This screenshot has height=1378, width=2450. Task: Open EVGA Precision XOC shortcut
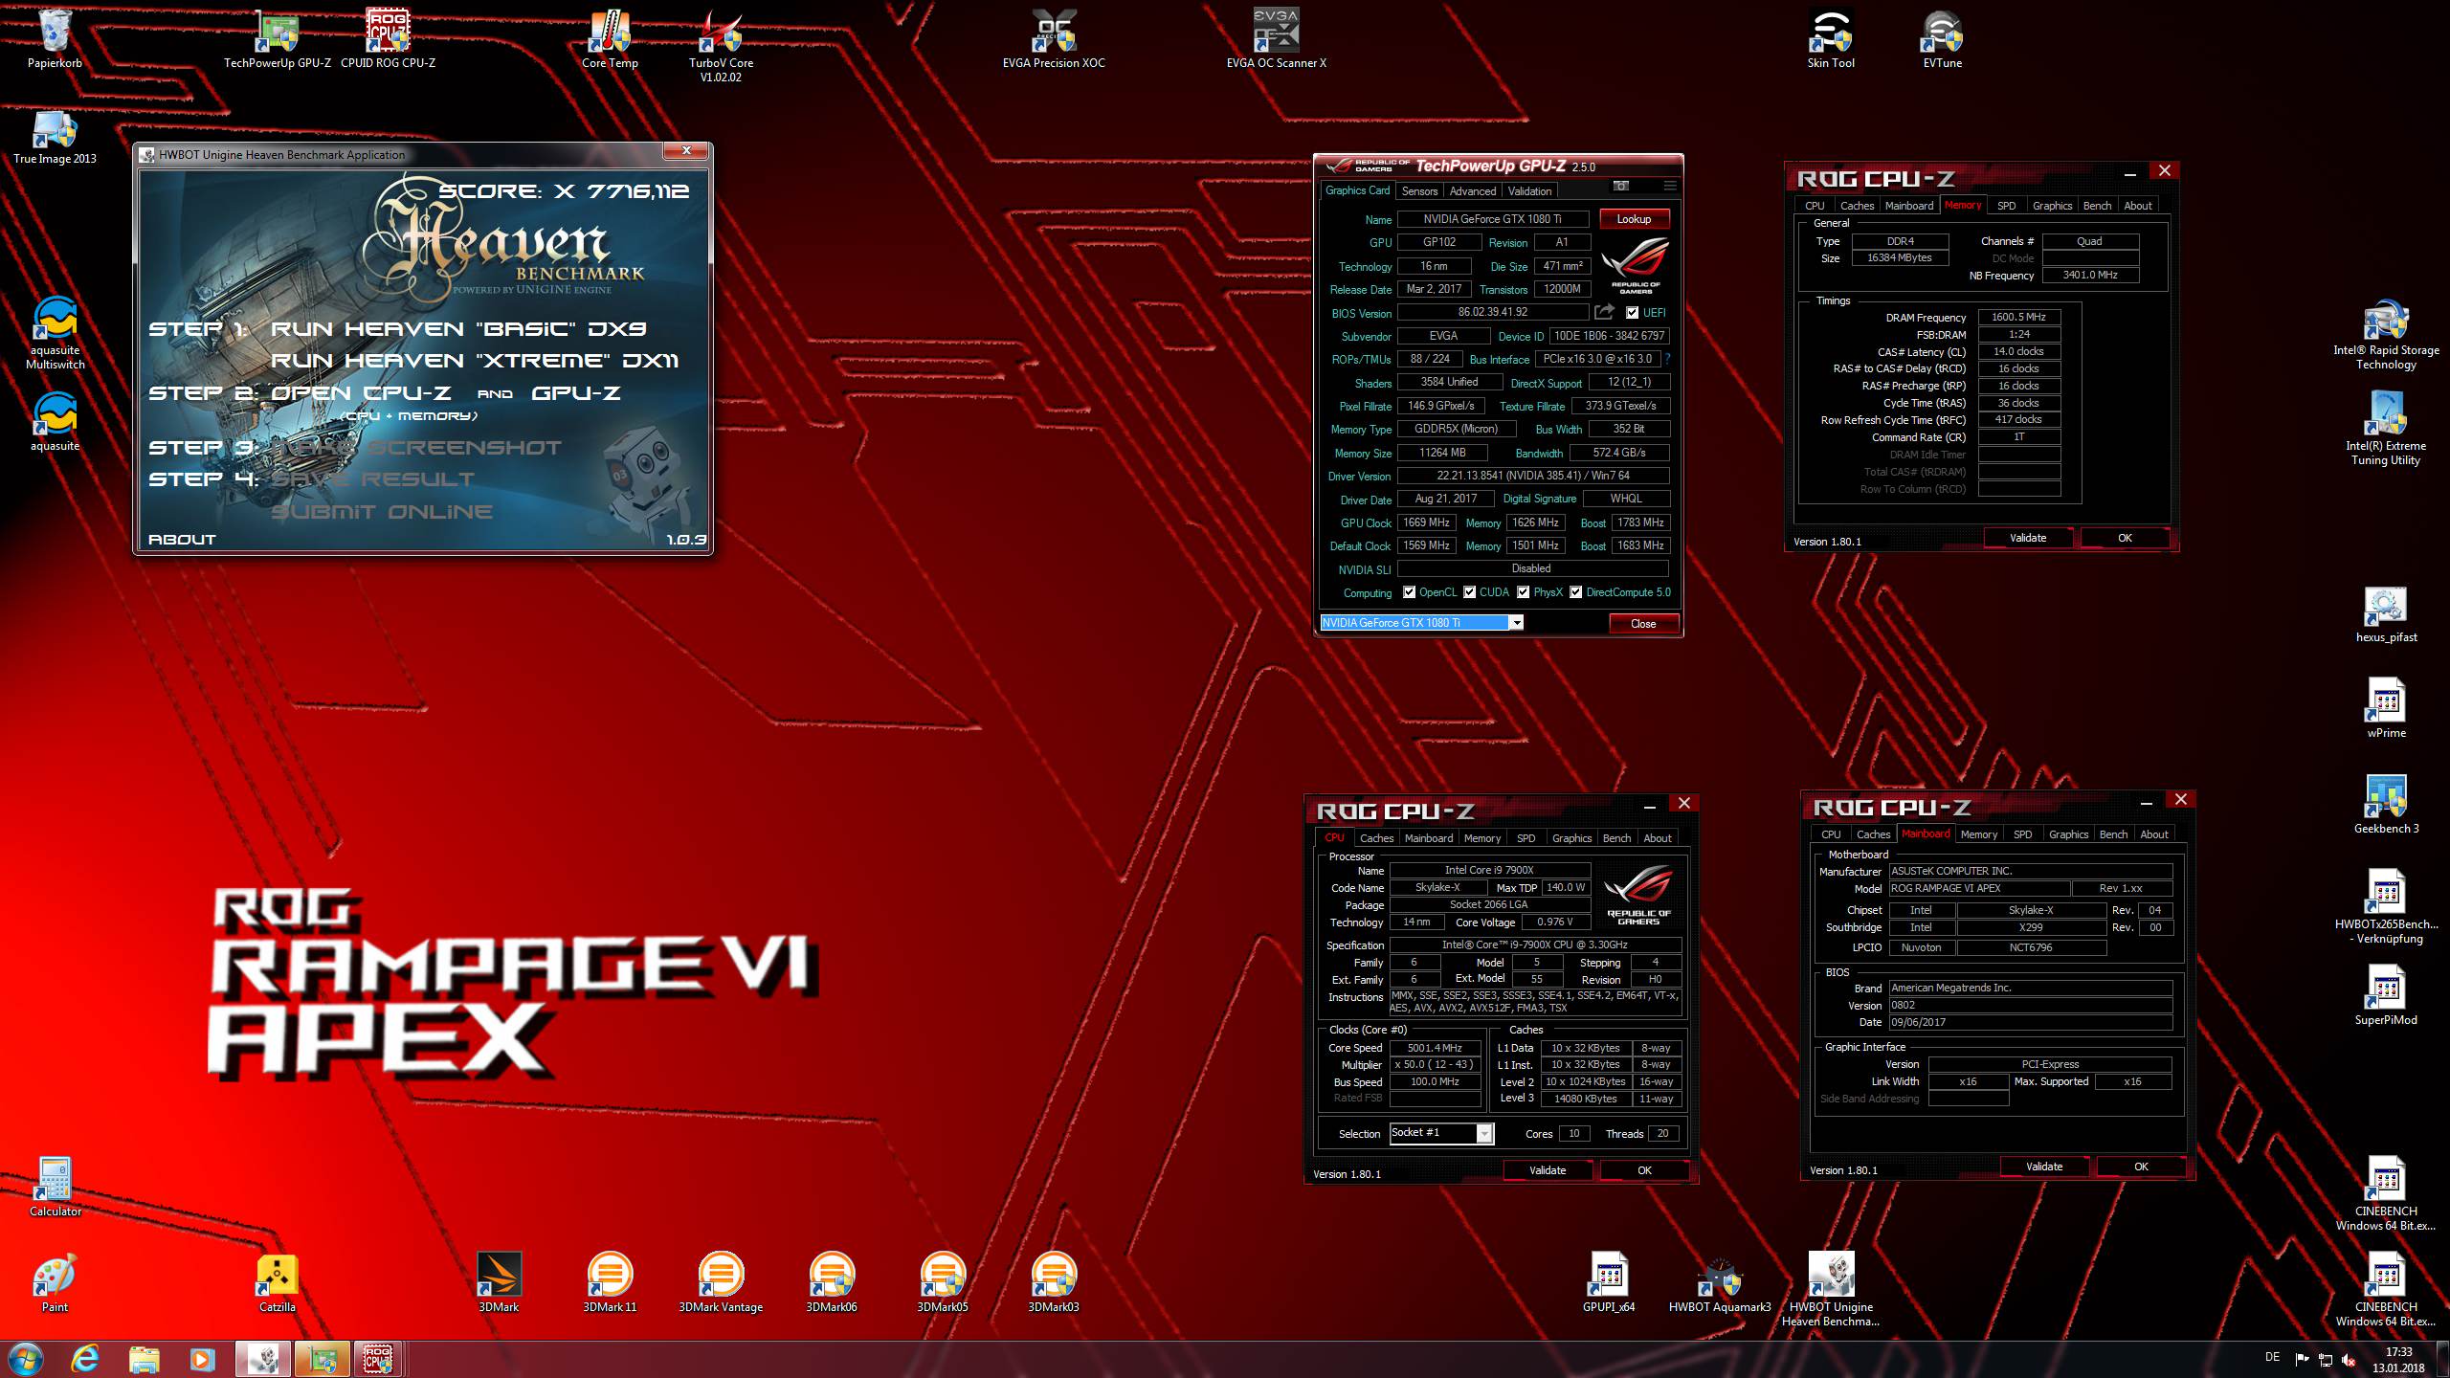pos(1054,39)
